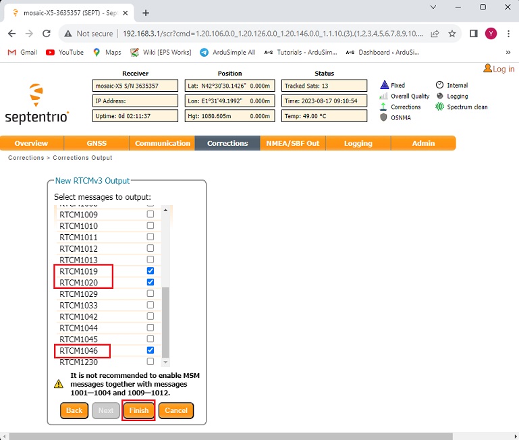Open the Corrections menu tab

tap(227, 143)
